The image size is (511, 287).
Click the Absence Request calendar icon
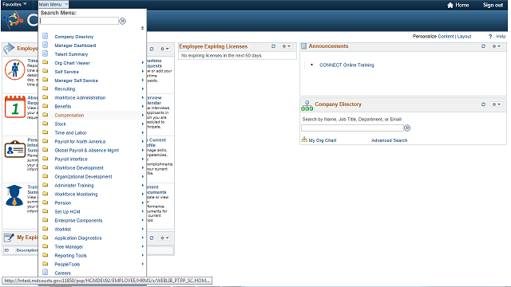[x=15, y=107]
